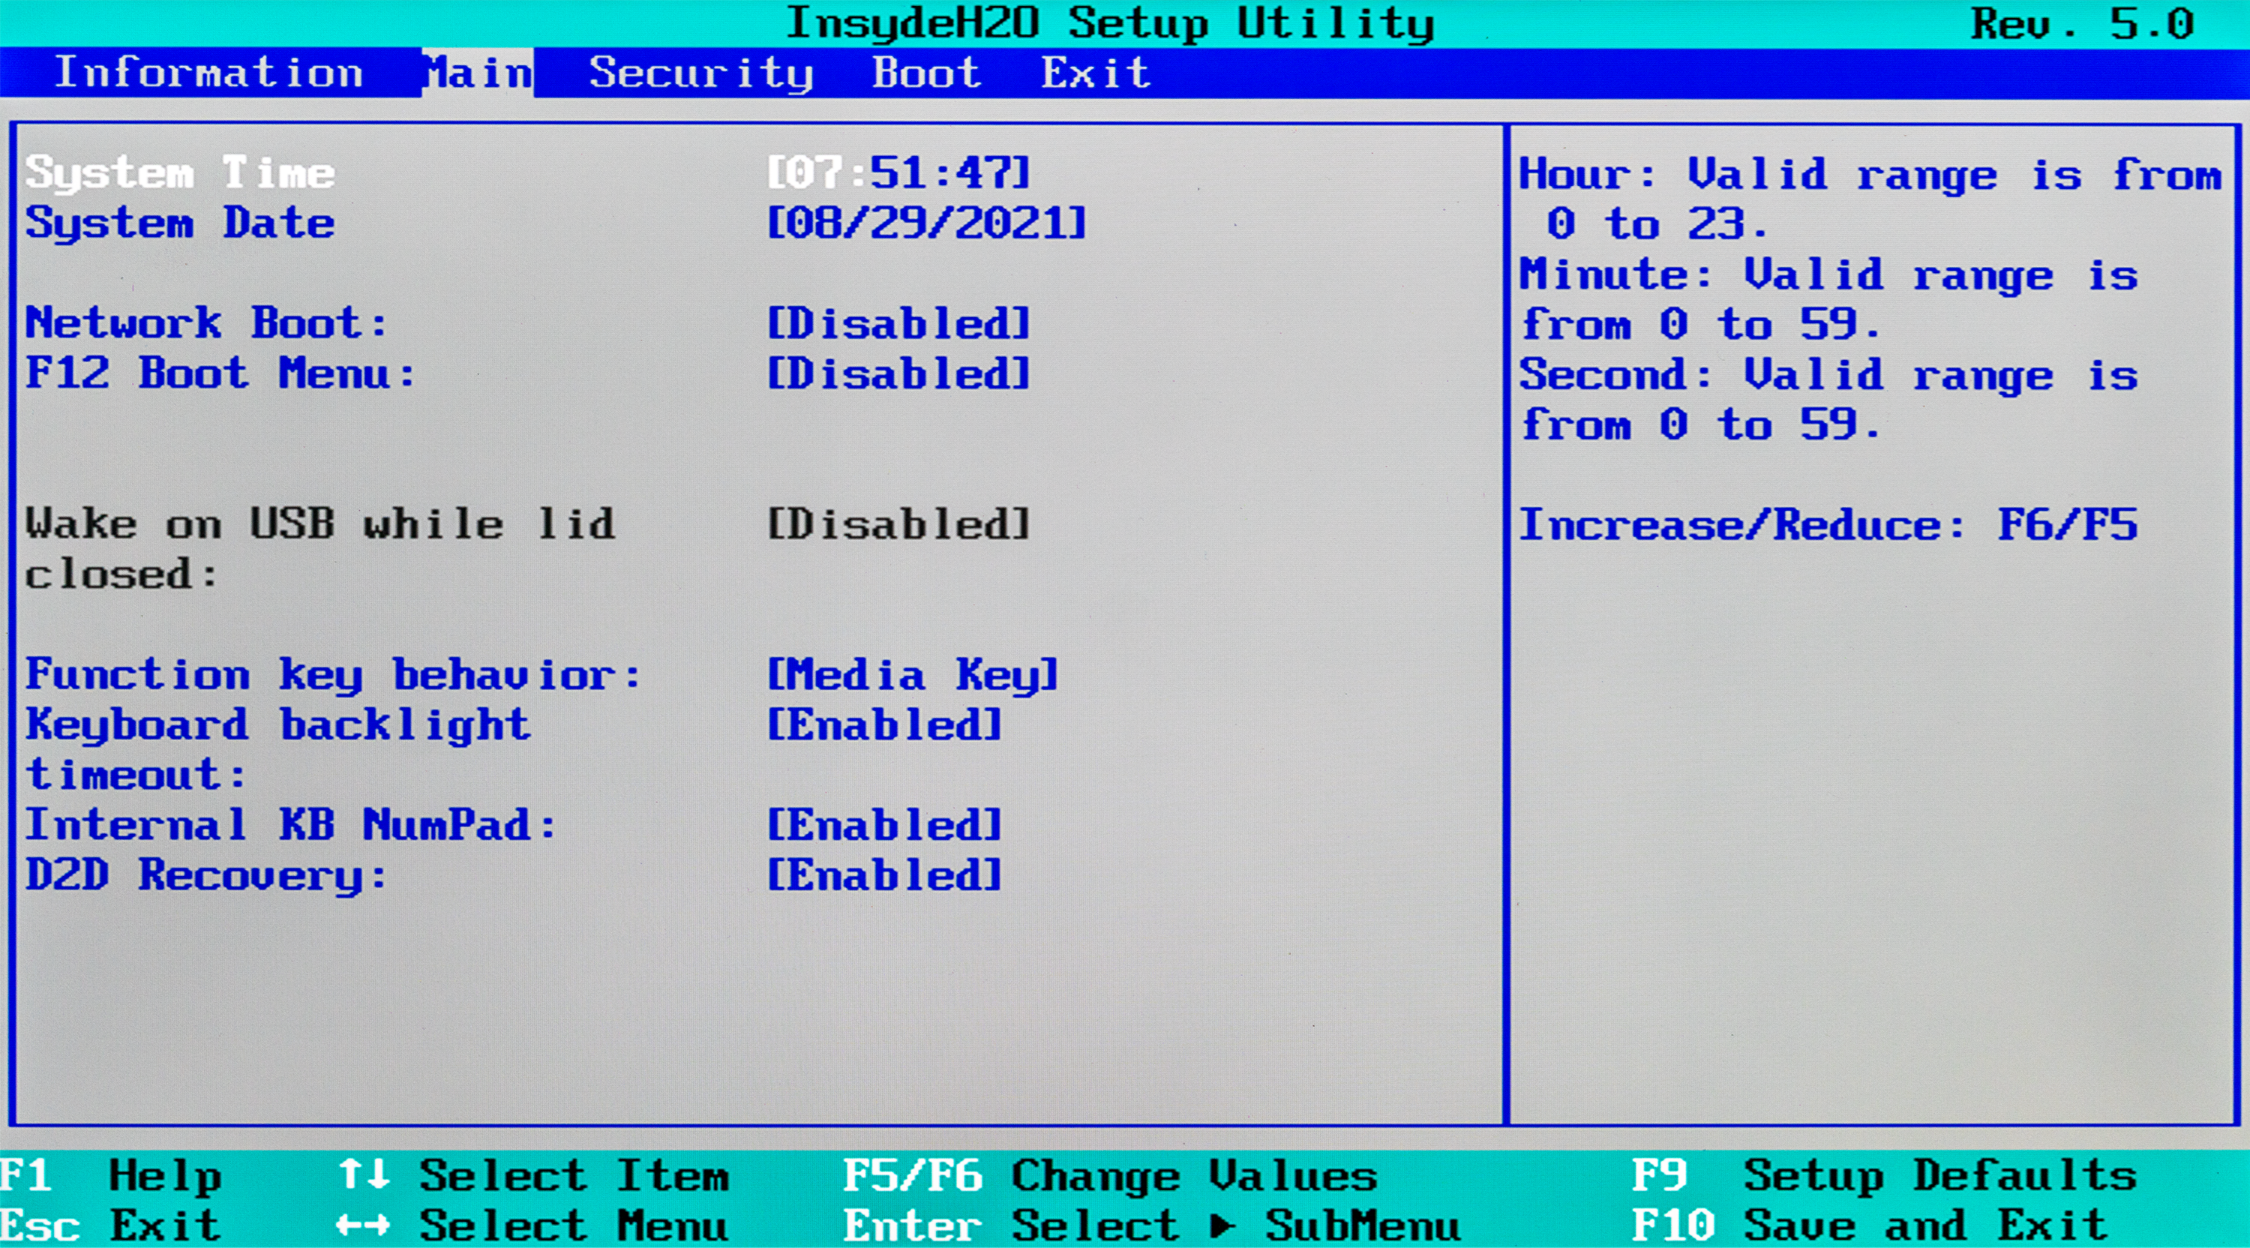
Task: Switch to the Security tab
Action: coord(700,73)
